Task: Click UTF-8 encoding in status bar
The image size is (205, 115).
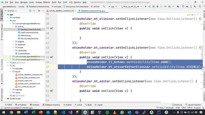Action: point(190,108)
